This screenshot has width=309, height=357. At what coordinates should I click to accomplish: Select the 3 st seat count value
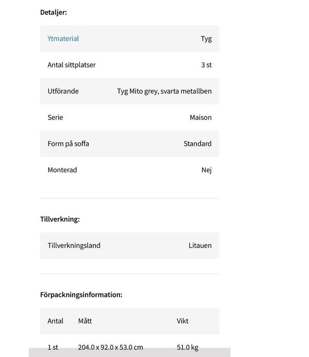[206, 65]
